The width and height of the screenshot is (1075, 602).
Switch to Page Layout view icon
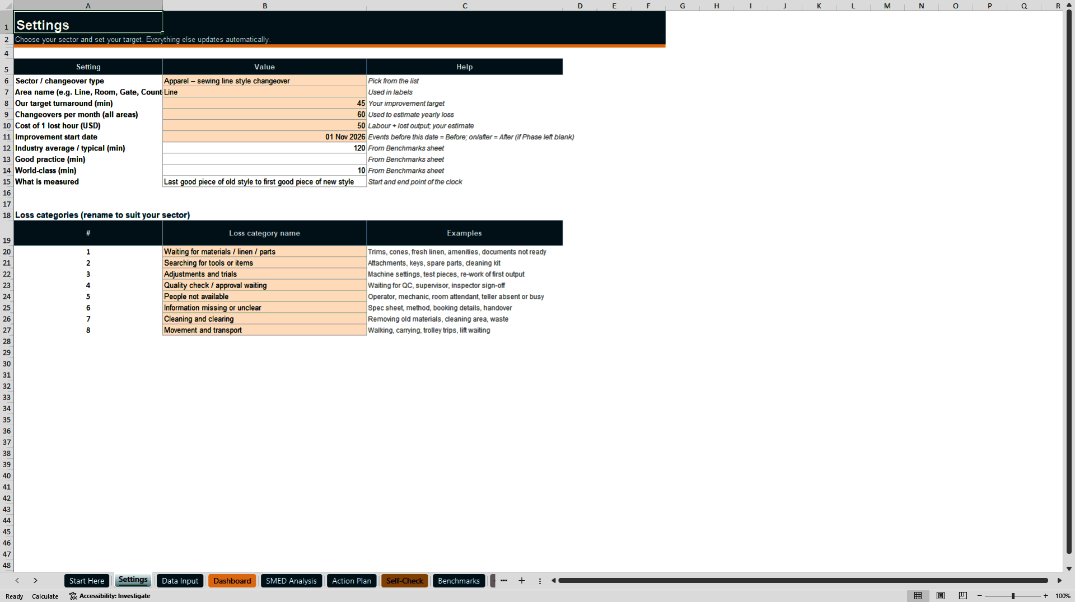(x=941, y=596)
